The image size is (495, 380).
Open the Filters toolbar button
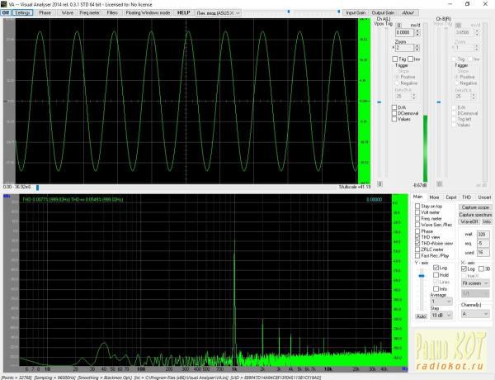click(x=112, y=13)
